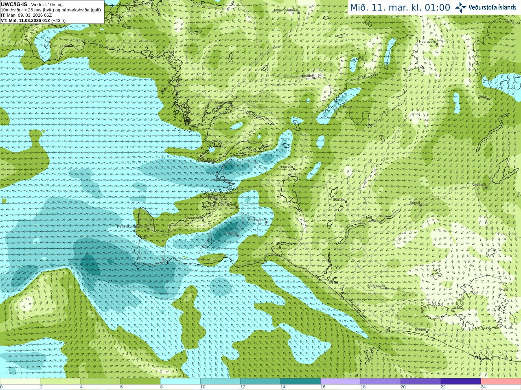The width and height of the screenshot is (521, 390).
Task: Click the IT: Mán. 09. 03. 2026 06Z line
Action: click(26, 15)
